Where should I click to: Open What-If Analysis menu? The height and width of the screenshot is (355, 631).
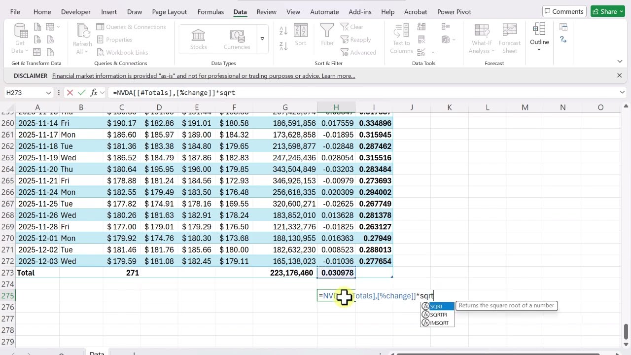[481, 38]
